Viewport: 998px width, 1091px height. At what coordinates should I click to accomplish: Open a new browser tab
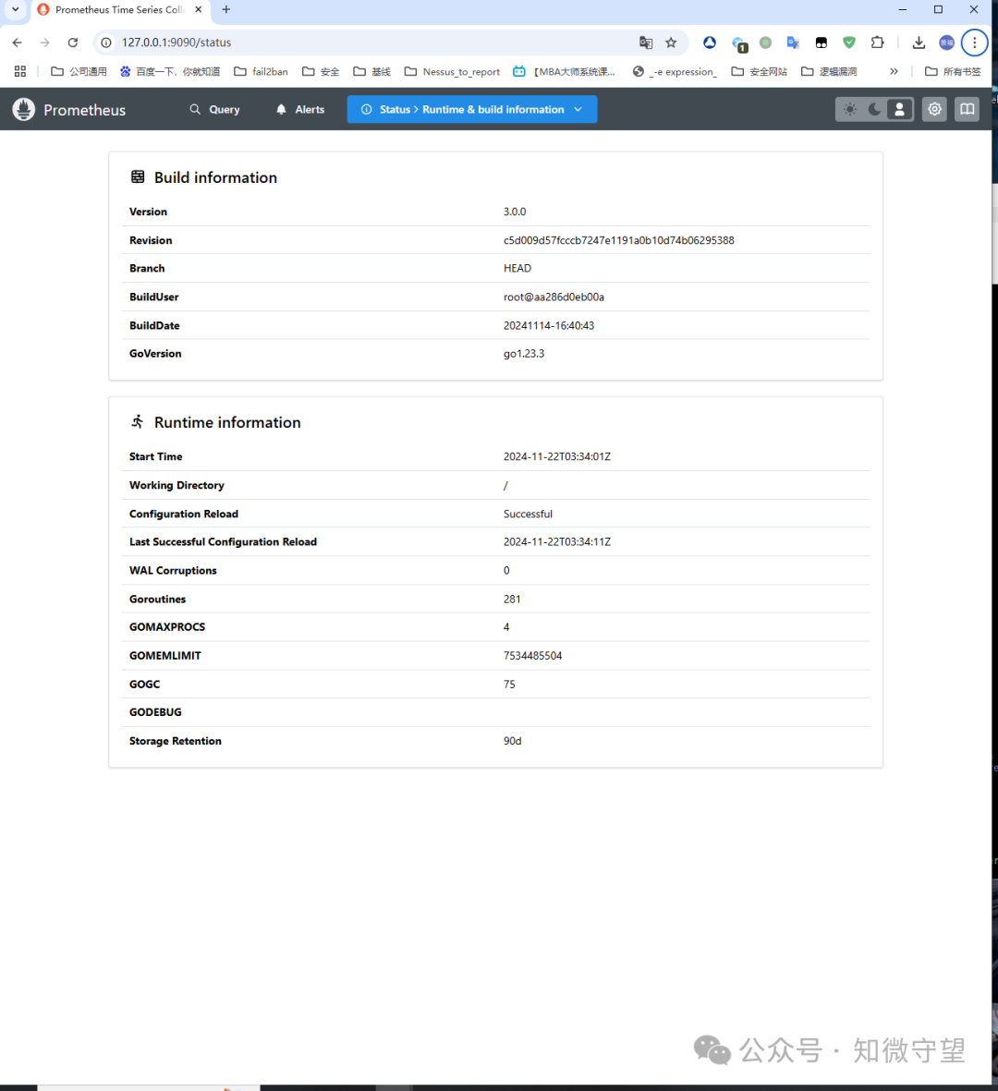pos(226,10)
